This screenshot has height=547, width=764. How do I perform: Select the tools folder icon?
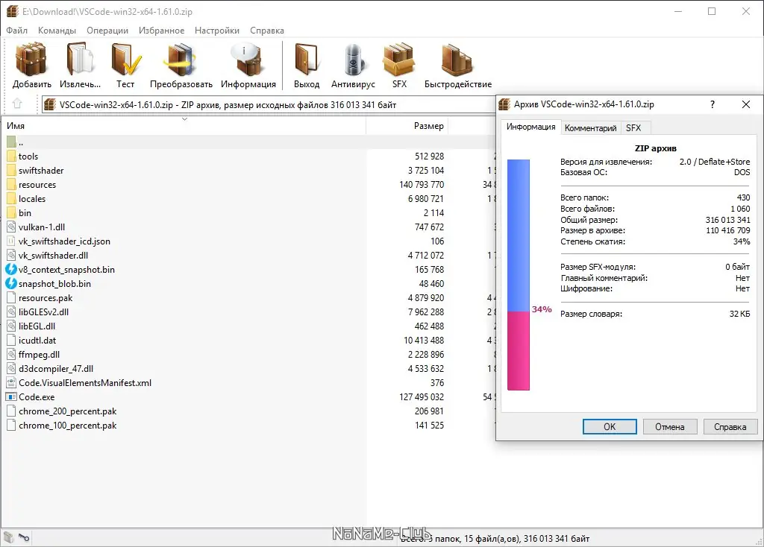point(12,156)
